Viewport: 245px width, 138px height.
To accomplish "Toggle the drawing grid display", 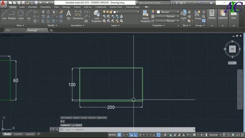I will tap(119, 135).
